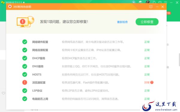This screenshot has width=180, height=112.
Task: Click the green check icon for HOSTS
Action: (x=25, y=74)
